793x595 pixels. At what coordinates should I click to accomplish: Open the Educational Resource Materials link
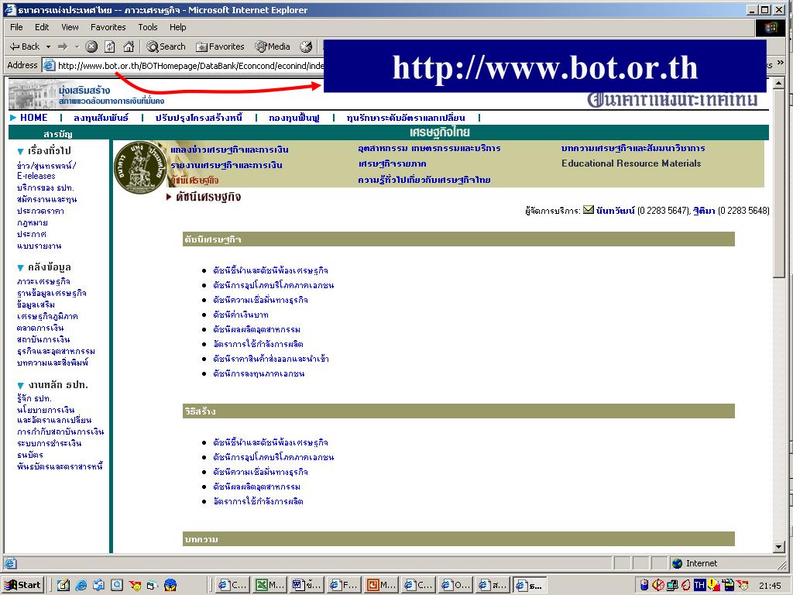coord(631,163)
